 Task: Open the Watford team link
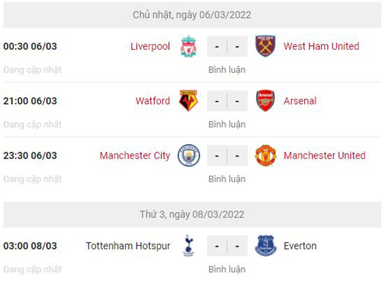153,101
